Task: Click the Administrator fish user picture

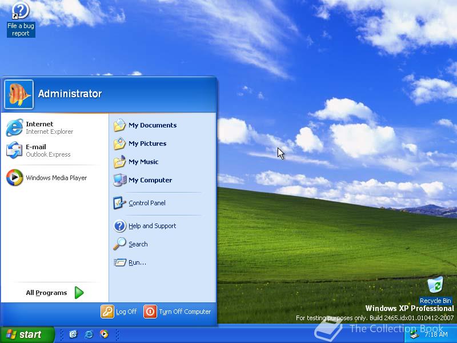Action: (19, 94)
